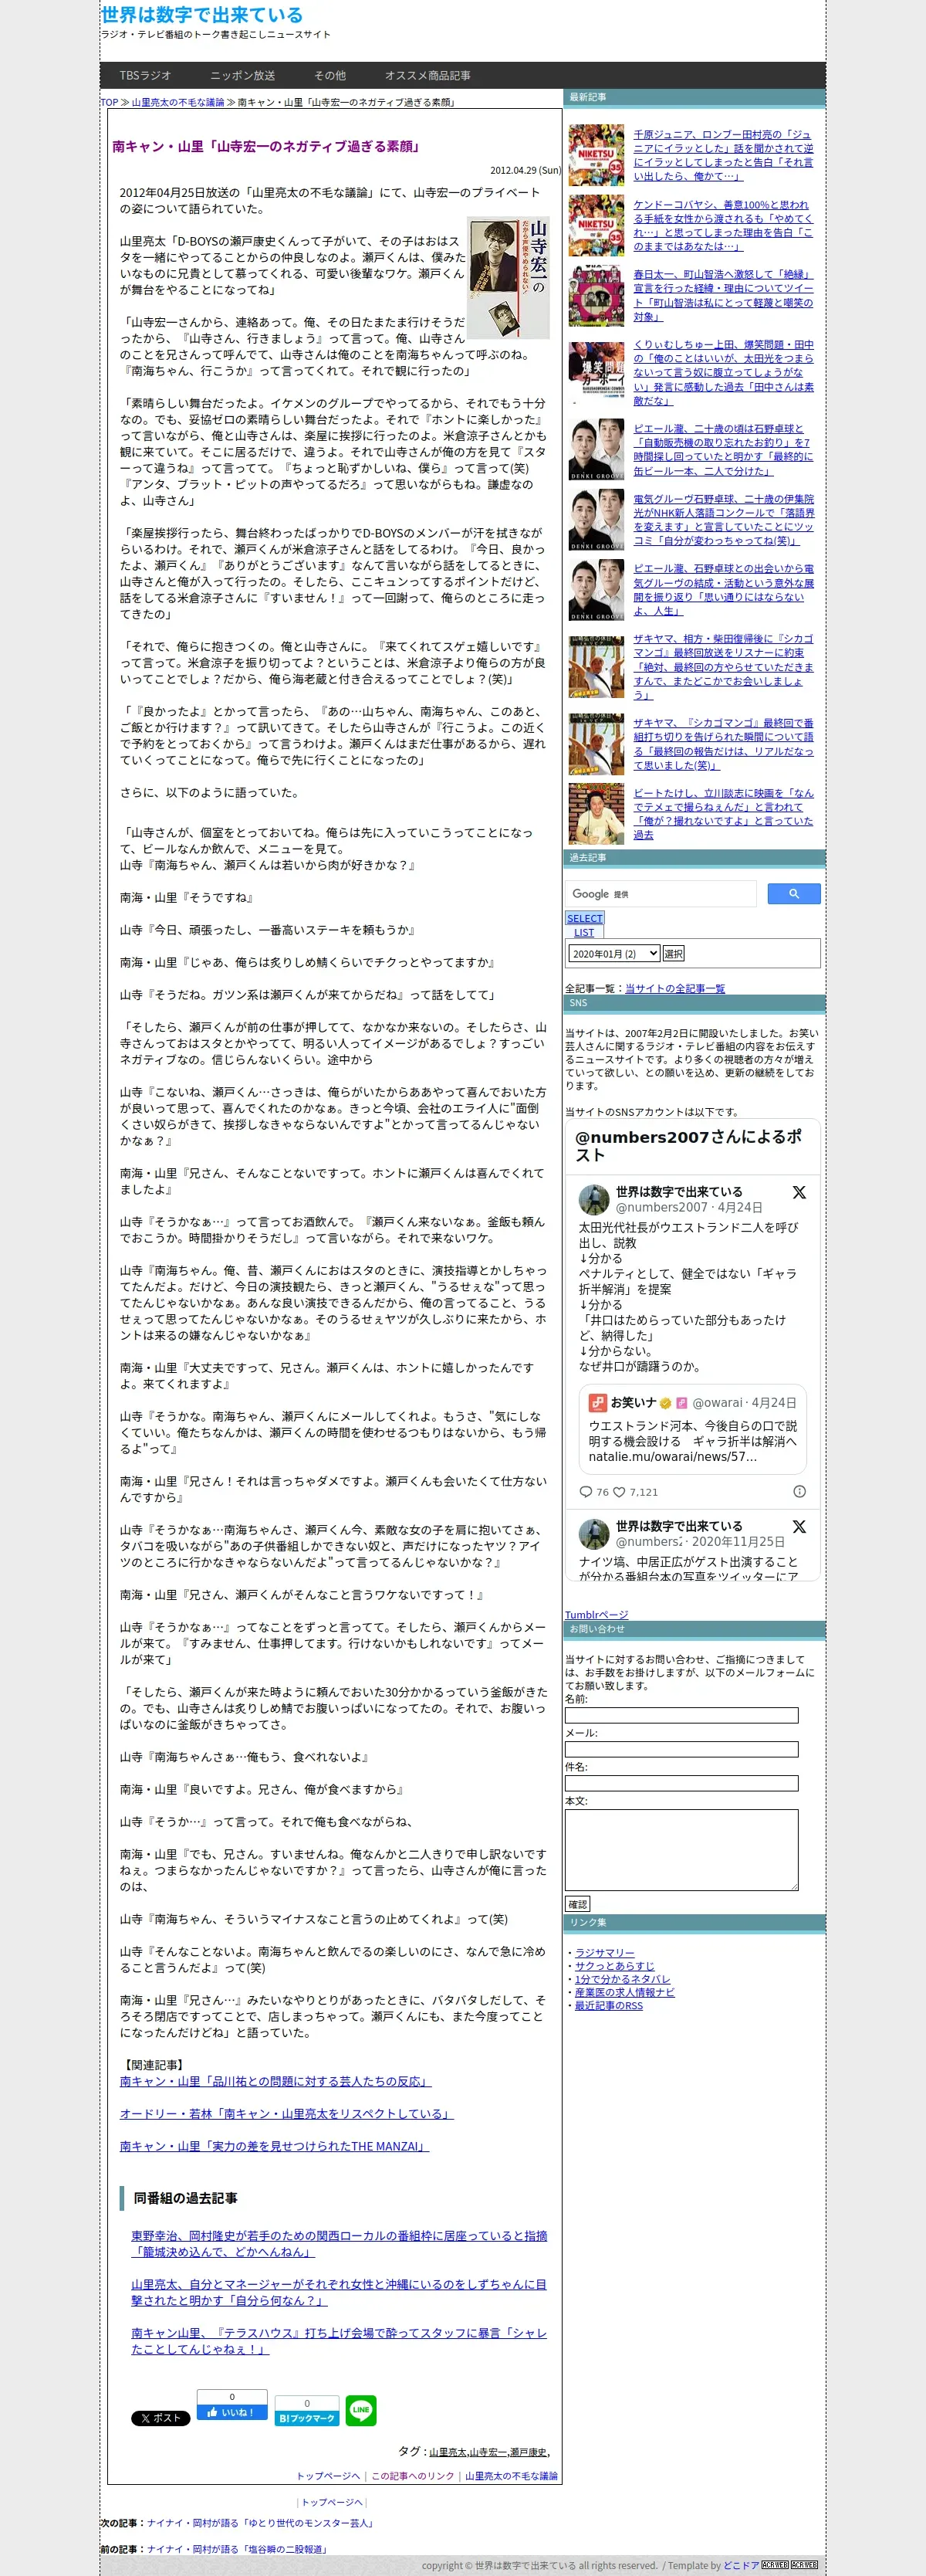
Task: Open next article ゆとり世代のモンスター芸人
Action: click(261, 2523)
